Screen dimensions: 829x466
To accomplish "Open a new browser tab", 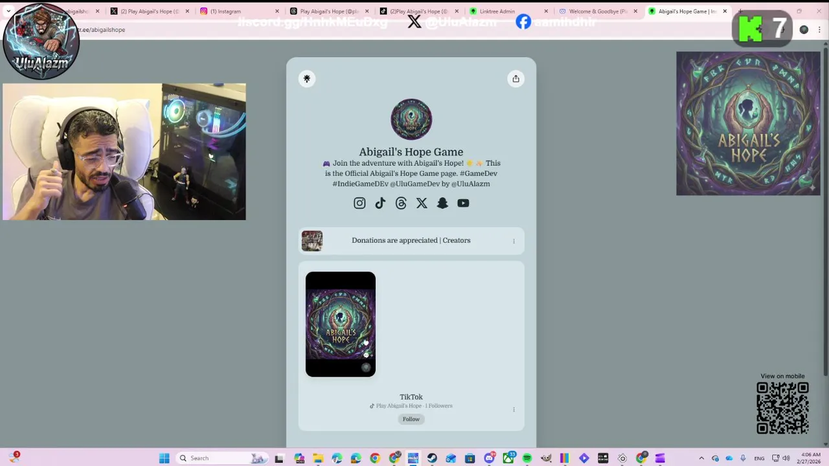I will point(740,11).
